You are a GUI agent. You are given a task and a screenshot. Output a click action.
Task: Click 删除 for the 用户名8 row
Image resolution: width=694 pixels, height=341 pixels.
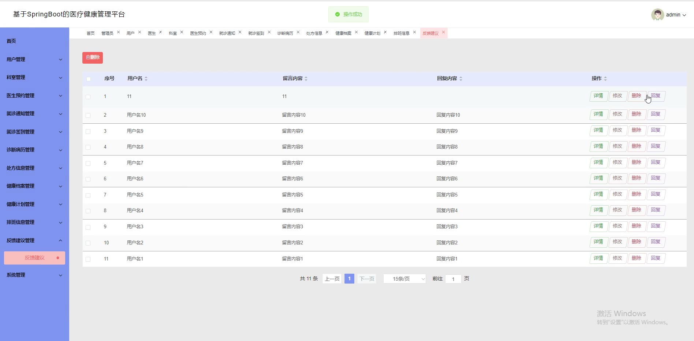(637, 146)
